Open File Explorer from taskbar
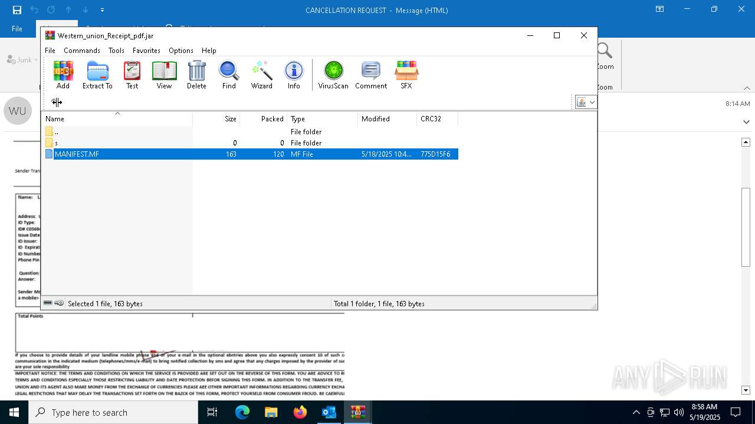This screenshot has height=424, width=755. [x=271, y=412]
